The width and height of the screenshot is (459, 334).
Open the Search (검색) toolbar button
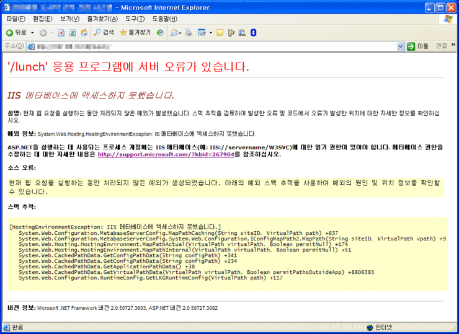104,32
